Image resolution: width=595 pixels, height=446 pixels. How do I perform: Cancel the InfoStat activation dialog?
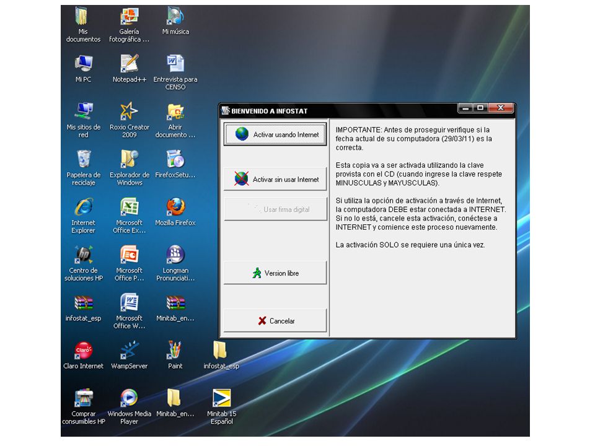(x=275, y=320)
